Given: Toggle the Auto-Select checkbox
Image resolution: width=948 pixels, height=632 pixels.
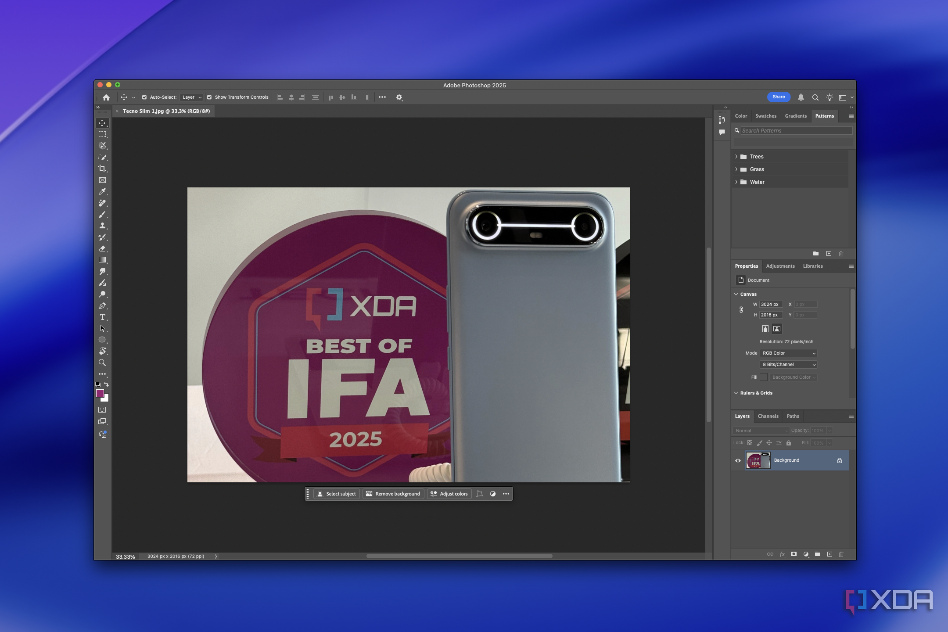Looking at the screenshot, I should 144,97.
